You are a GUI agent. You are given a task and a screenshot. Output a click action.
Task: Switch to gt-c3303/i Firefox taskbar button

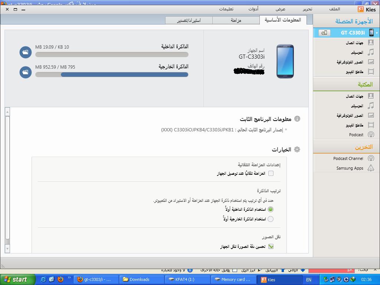(96, 279)
